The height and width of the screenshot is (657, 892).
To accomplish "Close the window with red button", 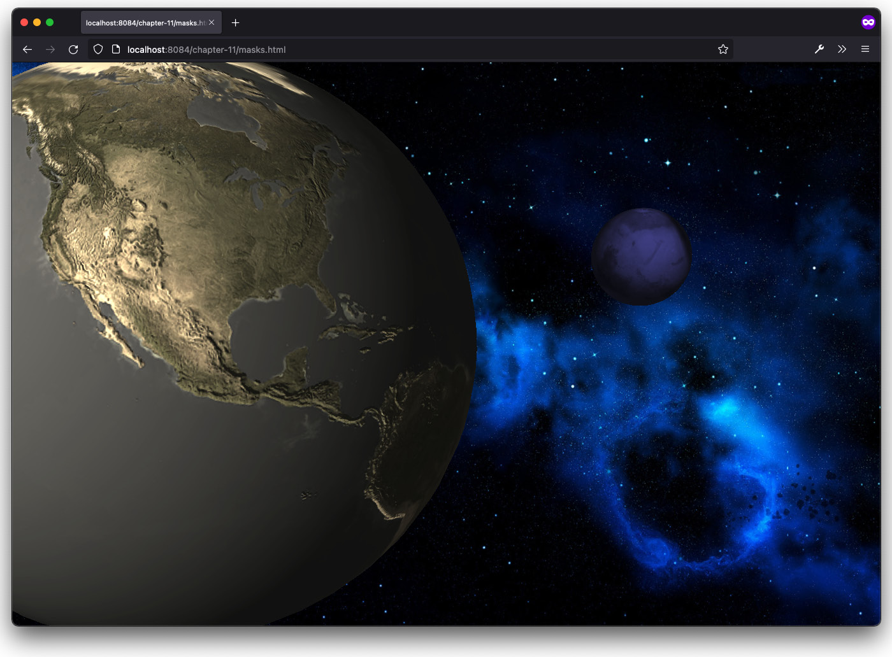I will [x=24, y=22].
